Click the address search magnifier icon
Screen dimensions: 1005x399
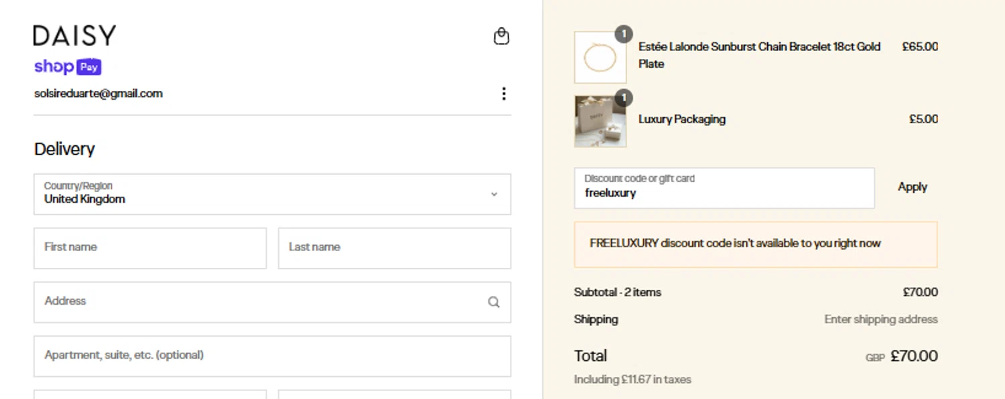coord(494,302)
